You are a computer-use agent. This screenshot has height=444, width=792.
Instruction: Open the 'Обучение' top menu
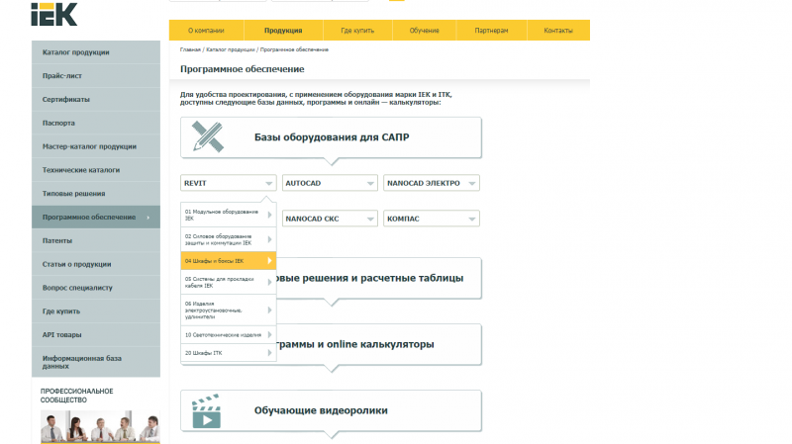pyautogui.click(x=425, y=31)
